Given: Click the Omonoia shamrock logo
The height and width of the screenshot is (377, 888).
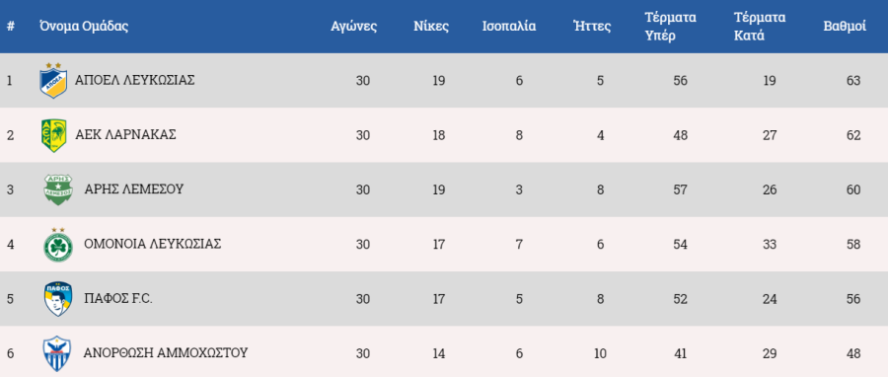Looking at the screenshot, I should [58, 245].
